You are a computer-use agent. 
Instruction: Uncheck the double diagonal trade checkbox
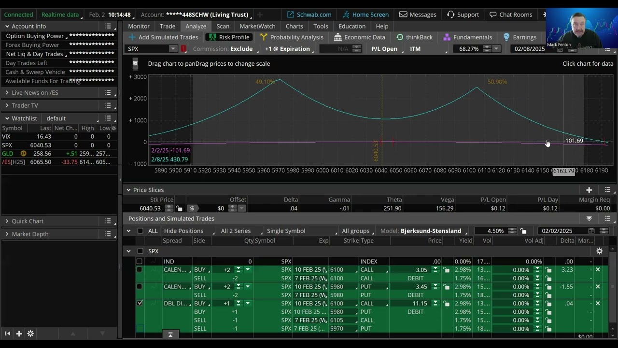pos(140,304)
